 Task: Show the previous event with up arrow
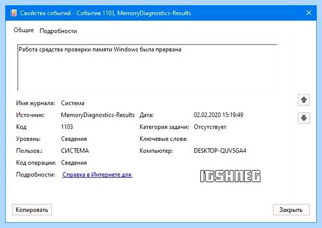click(x=304, y=100)
